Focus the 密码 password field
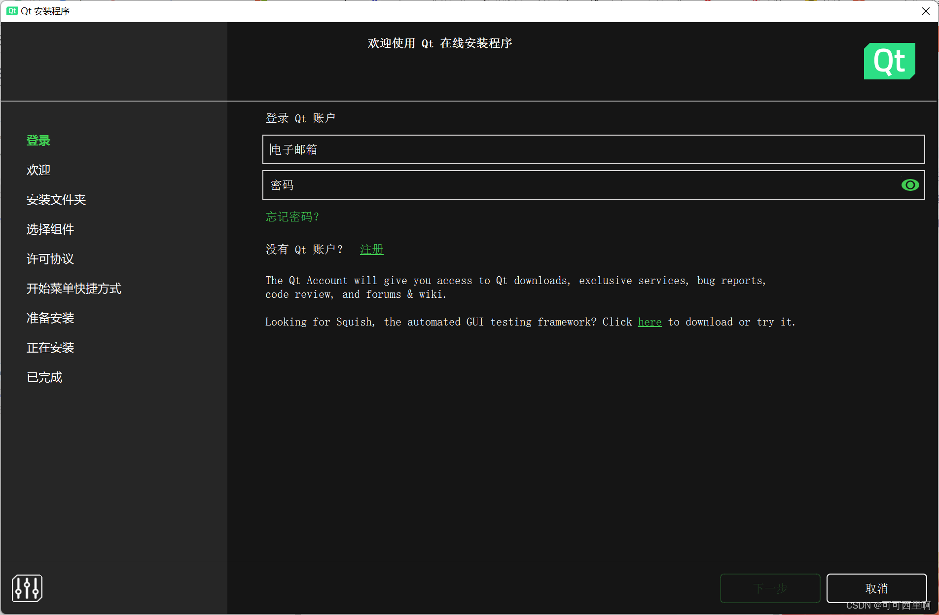This screenshot has height=615, width=939. pyautogui.click(x=593, y=185)
